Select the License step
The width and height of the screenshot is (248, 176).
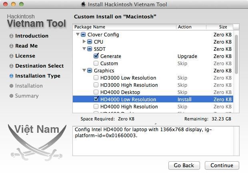point(25,56)
